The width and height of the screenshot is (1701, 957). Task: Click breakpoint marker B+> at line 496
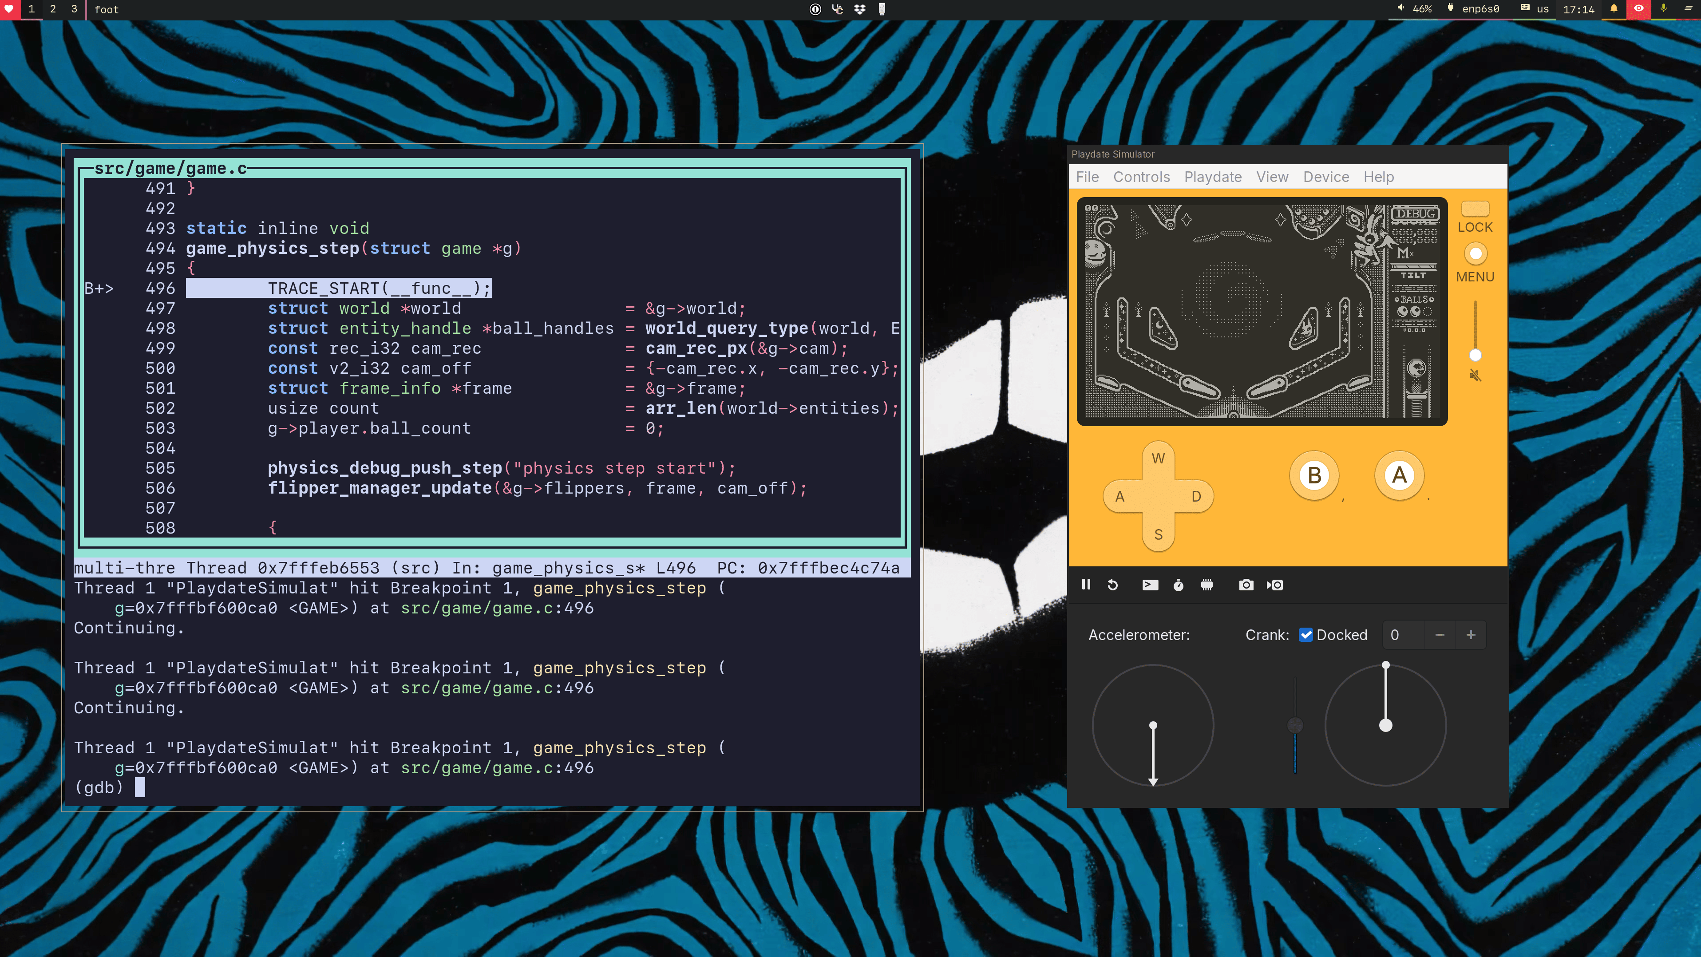coord(99,289)
